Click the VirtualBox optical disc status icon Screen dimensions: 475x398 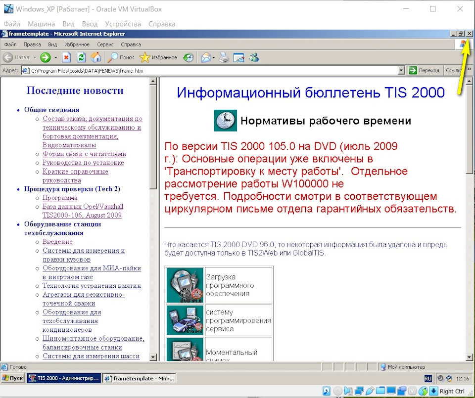(337, 391)
